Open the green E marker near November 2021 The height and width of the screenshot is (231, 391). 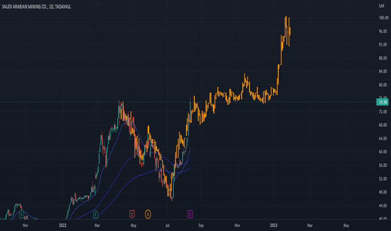(21, 214)
